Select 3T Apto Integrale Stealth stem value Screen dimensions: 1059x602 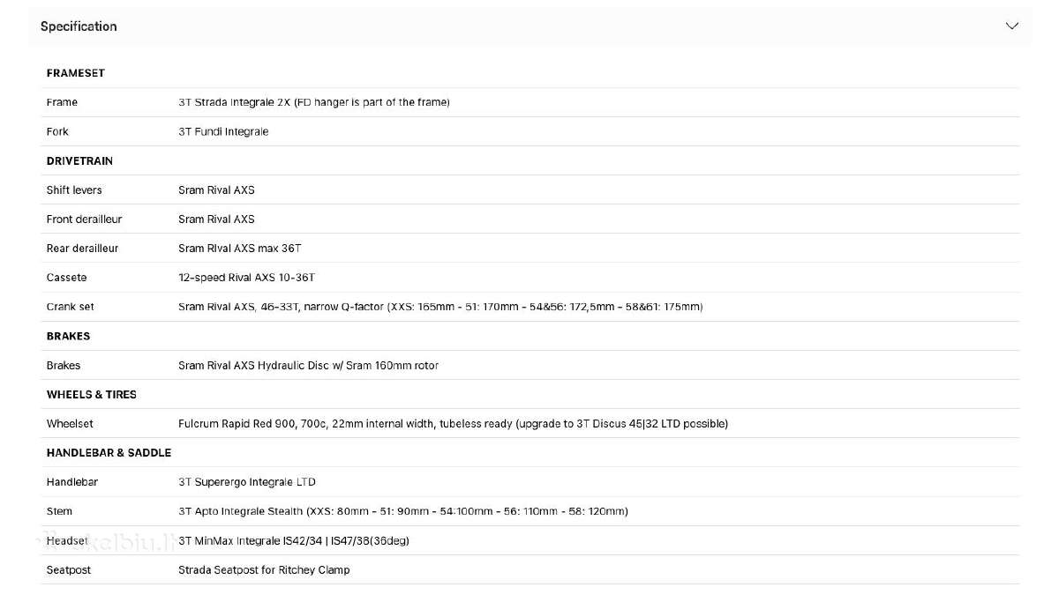[403, 511]
